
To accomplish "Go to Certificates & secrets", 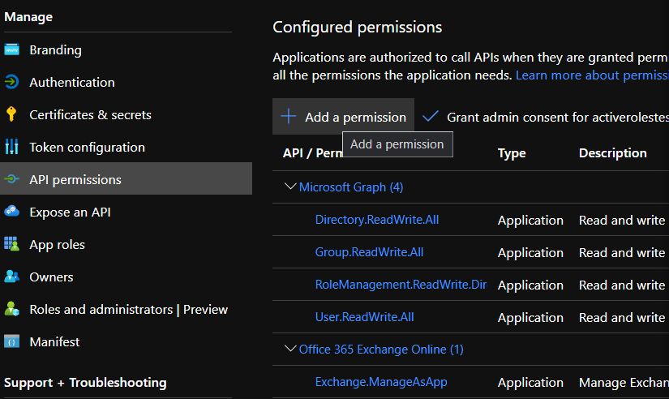I will pyautogui.click(x=91, y=115).
